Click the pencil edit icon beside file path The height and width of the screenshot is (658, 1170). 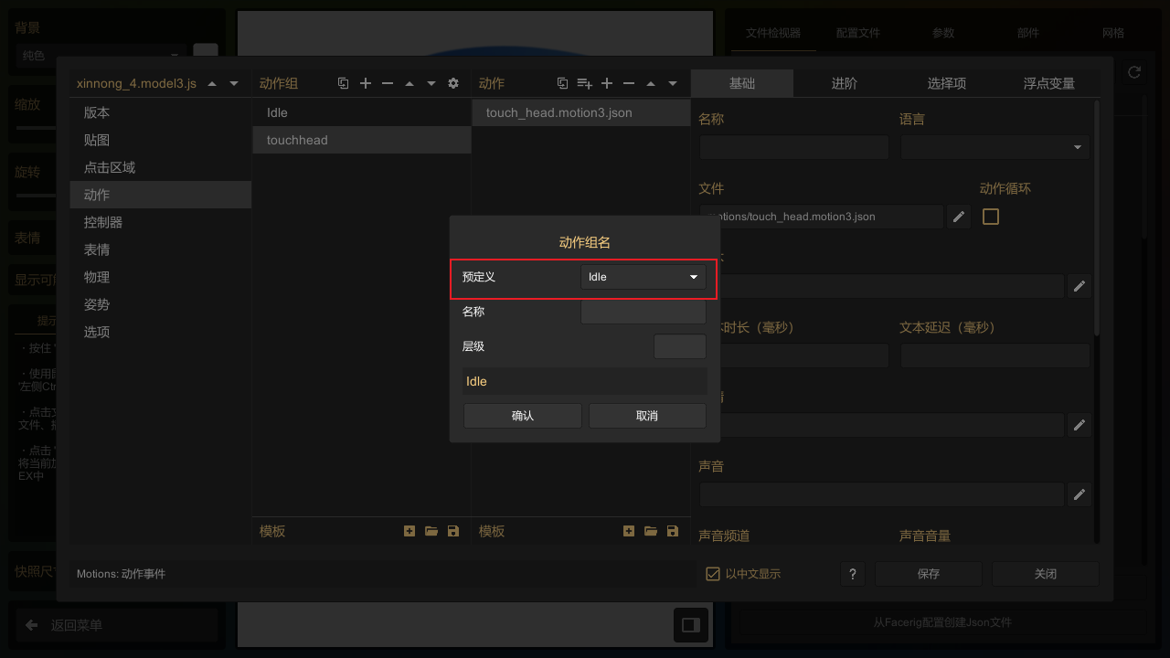[959, 217]
